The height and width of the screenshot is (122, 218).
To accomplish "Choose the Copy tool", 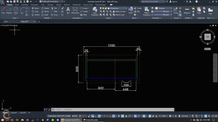I will (x=35, y=12).
